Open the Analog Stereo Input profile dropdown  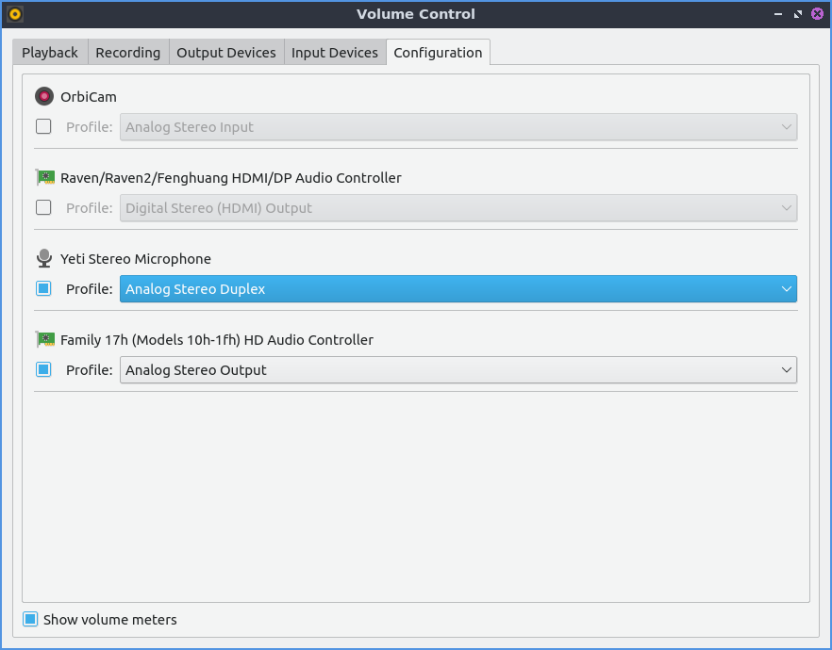pyautogui.click(x=458, y=127)
